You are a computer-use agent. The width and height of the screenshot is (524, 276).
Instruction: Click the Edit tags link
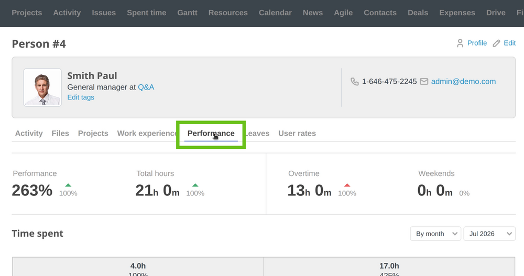coord(81,97)
